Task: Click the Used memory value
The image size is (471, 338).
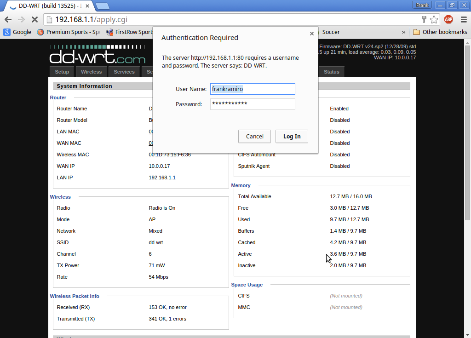Action: point(350,220)
